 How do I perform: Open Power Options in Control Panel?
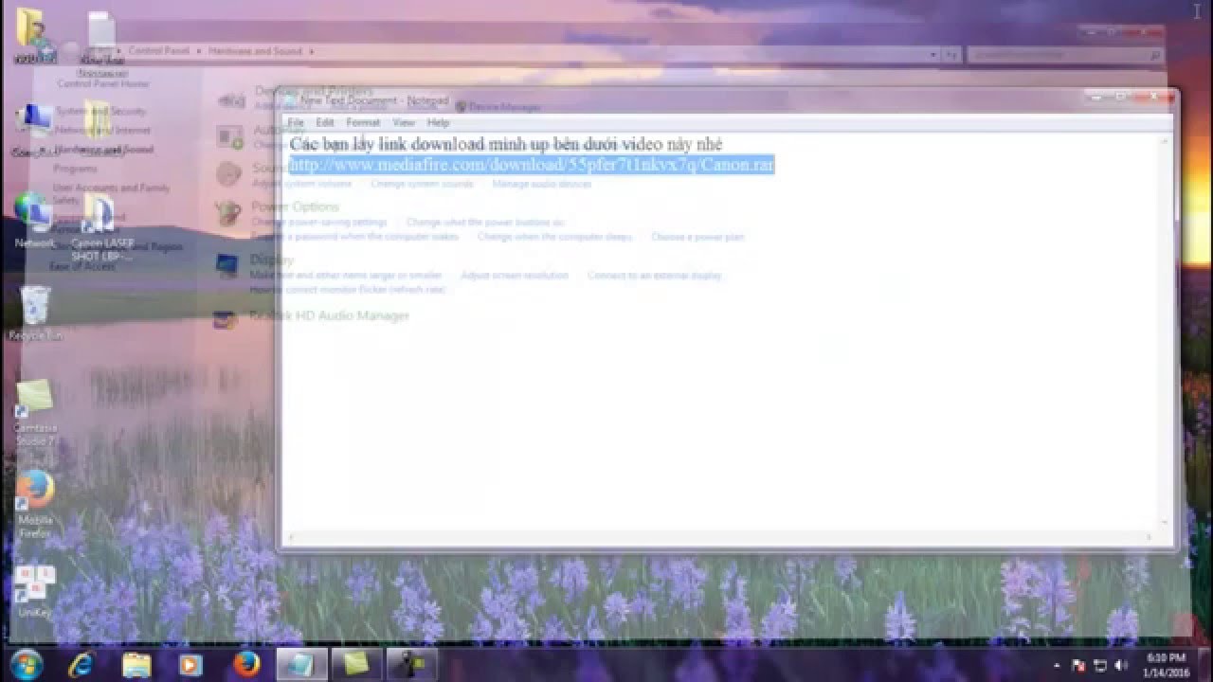click(295, 206)
